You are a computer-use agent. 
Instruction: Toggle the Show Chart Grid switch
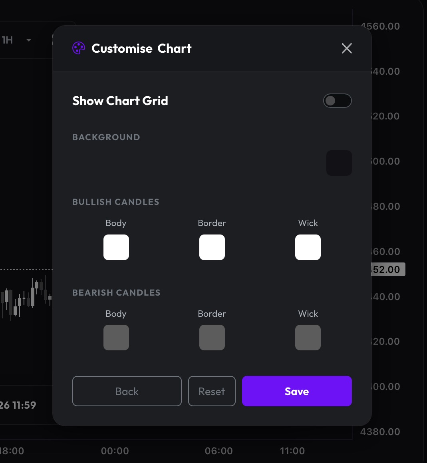pos(337,101)
